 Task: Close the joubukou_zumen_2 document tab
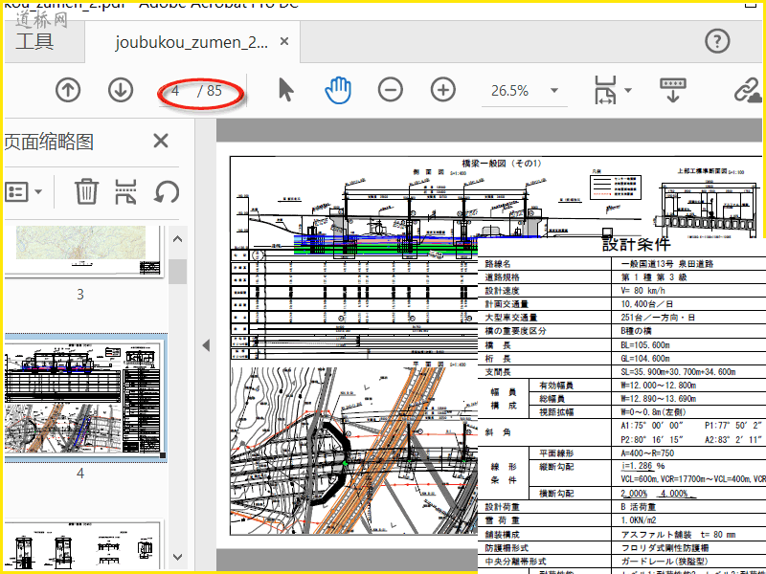point(284,41)
